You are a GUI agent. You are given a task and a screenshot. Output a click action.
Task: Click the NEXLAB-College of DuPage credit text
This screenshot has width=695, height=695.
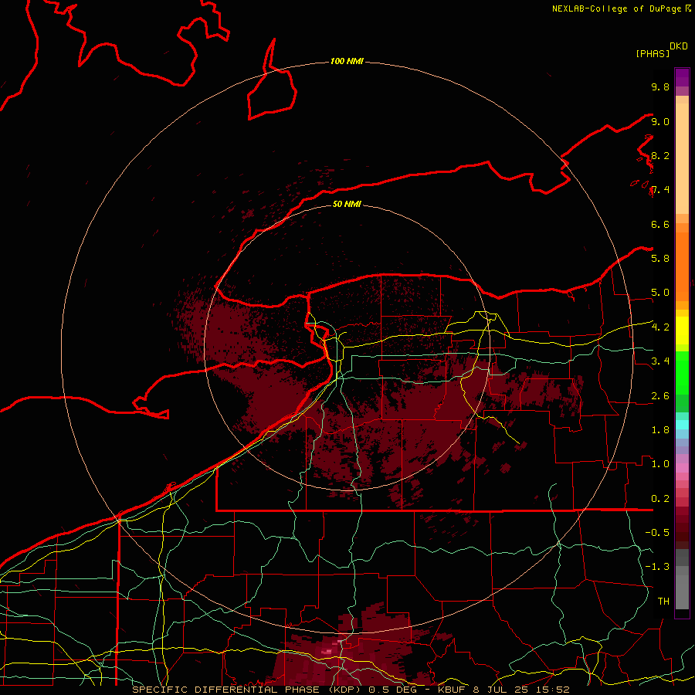[616, 8]
